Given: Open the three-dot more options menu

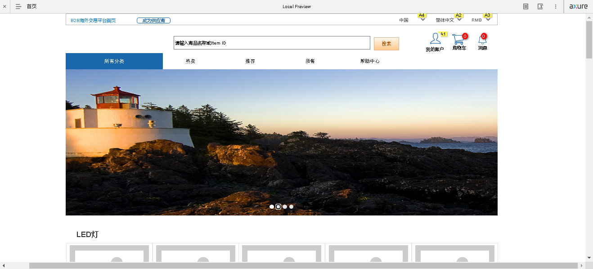Looking at the screenshot, I should click(556, 6).
